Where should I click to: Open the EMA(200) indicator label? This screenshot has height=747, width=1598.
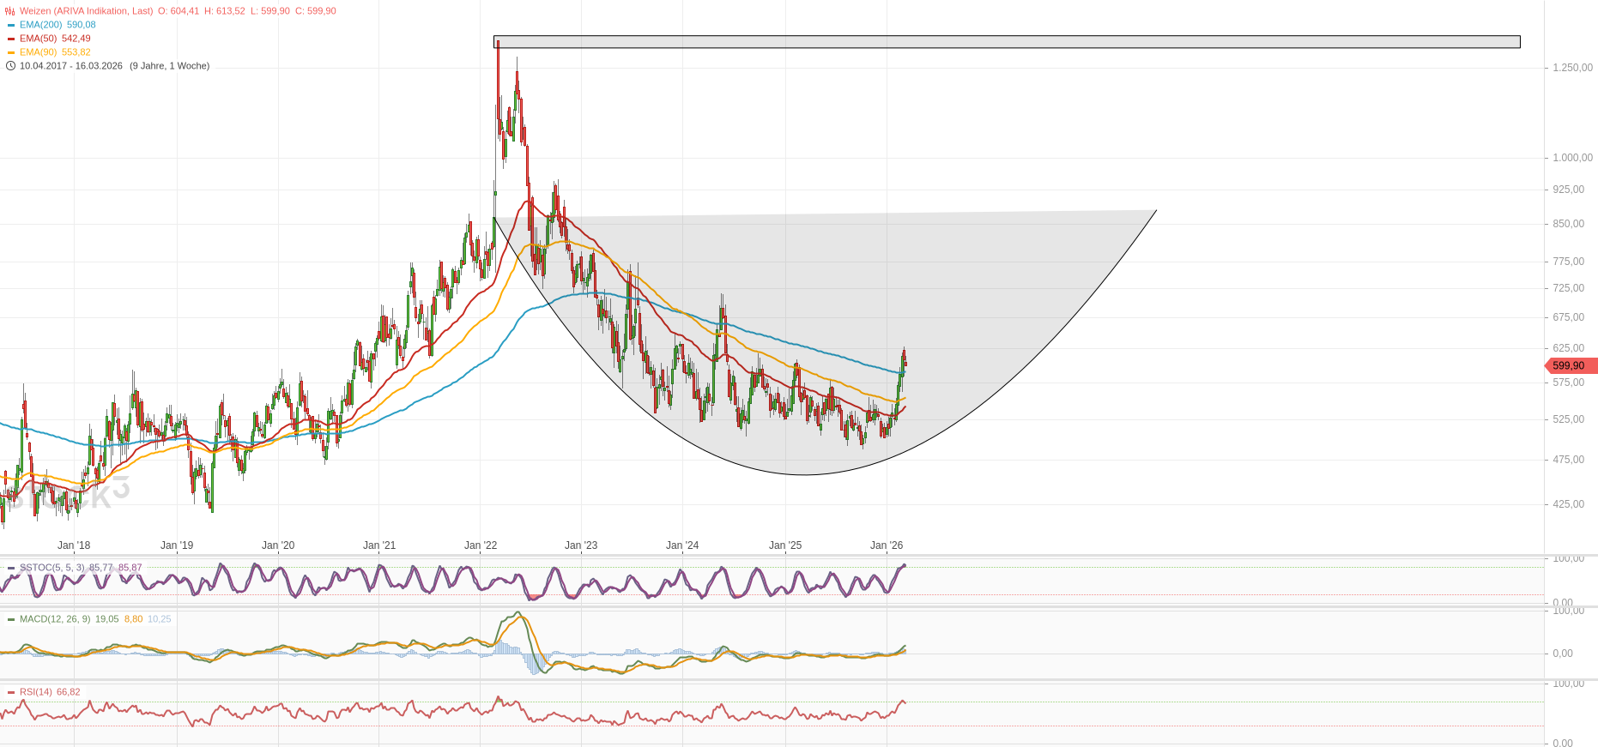pos(40,25)
